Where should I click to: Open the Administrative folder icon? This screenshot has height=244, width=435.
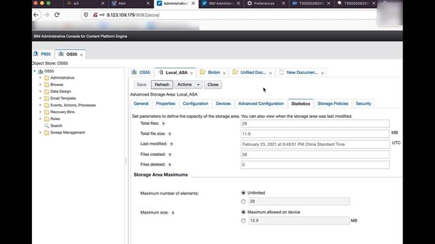(47, 78)
